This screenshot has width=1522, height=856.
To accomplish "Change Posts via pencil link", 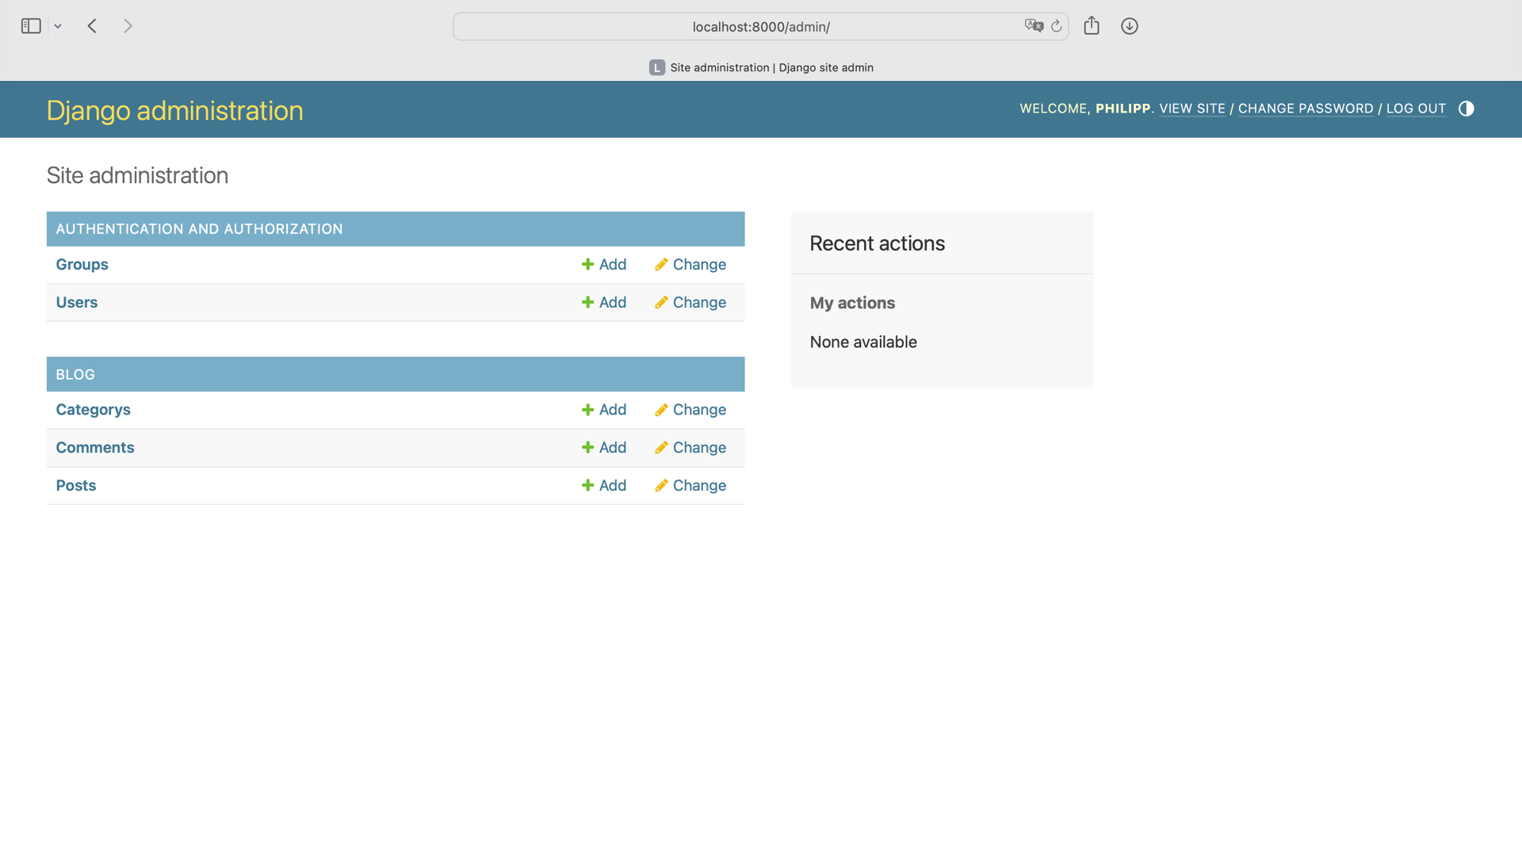I will [690, 486].
